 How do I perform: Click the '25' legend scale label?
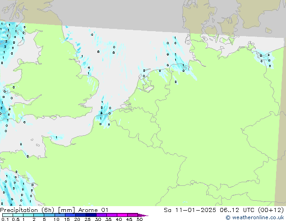[88, 219]
